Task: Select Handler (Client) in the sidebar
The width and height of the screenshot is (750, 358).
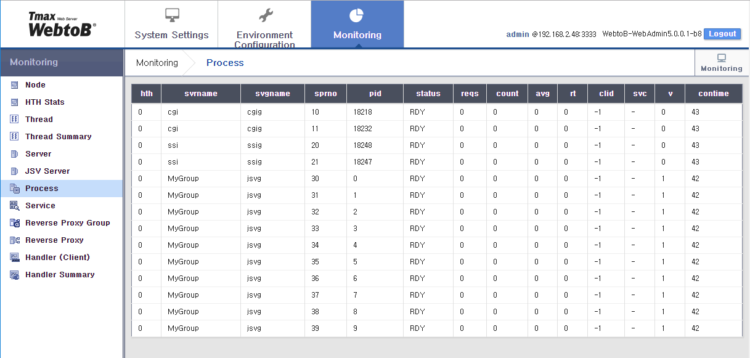Action: [x=62, y=258]
